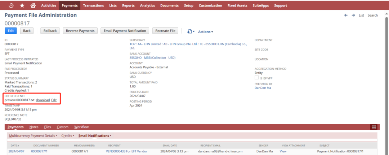Switch to the Payments subtab

(15, 127)
